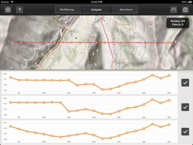This screenshot has width=193, height=145.
Task: Tap the first data point of third chart
Action: click(10, 126)
